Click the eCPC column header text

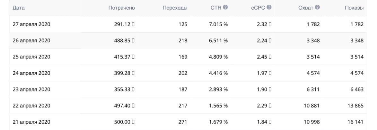click(x=258, y=8)
